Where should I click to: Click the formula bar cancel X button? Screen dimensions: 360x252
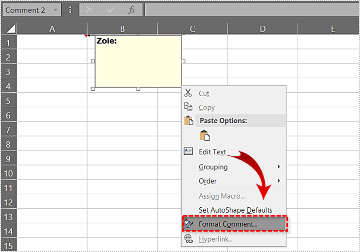pos(89,10)
